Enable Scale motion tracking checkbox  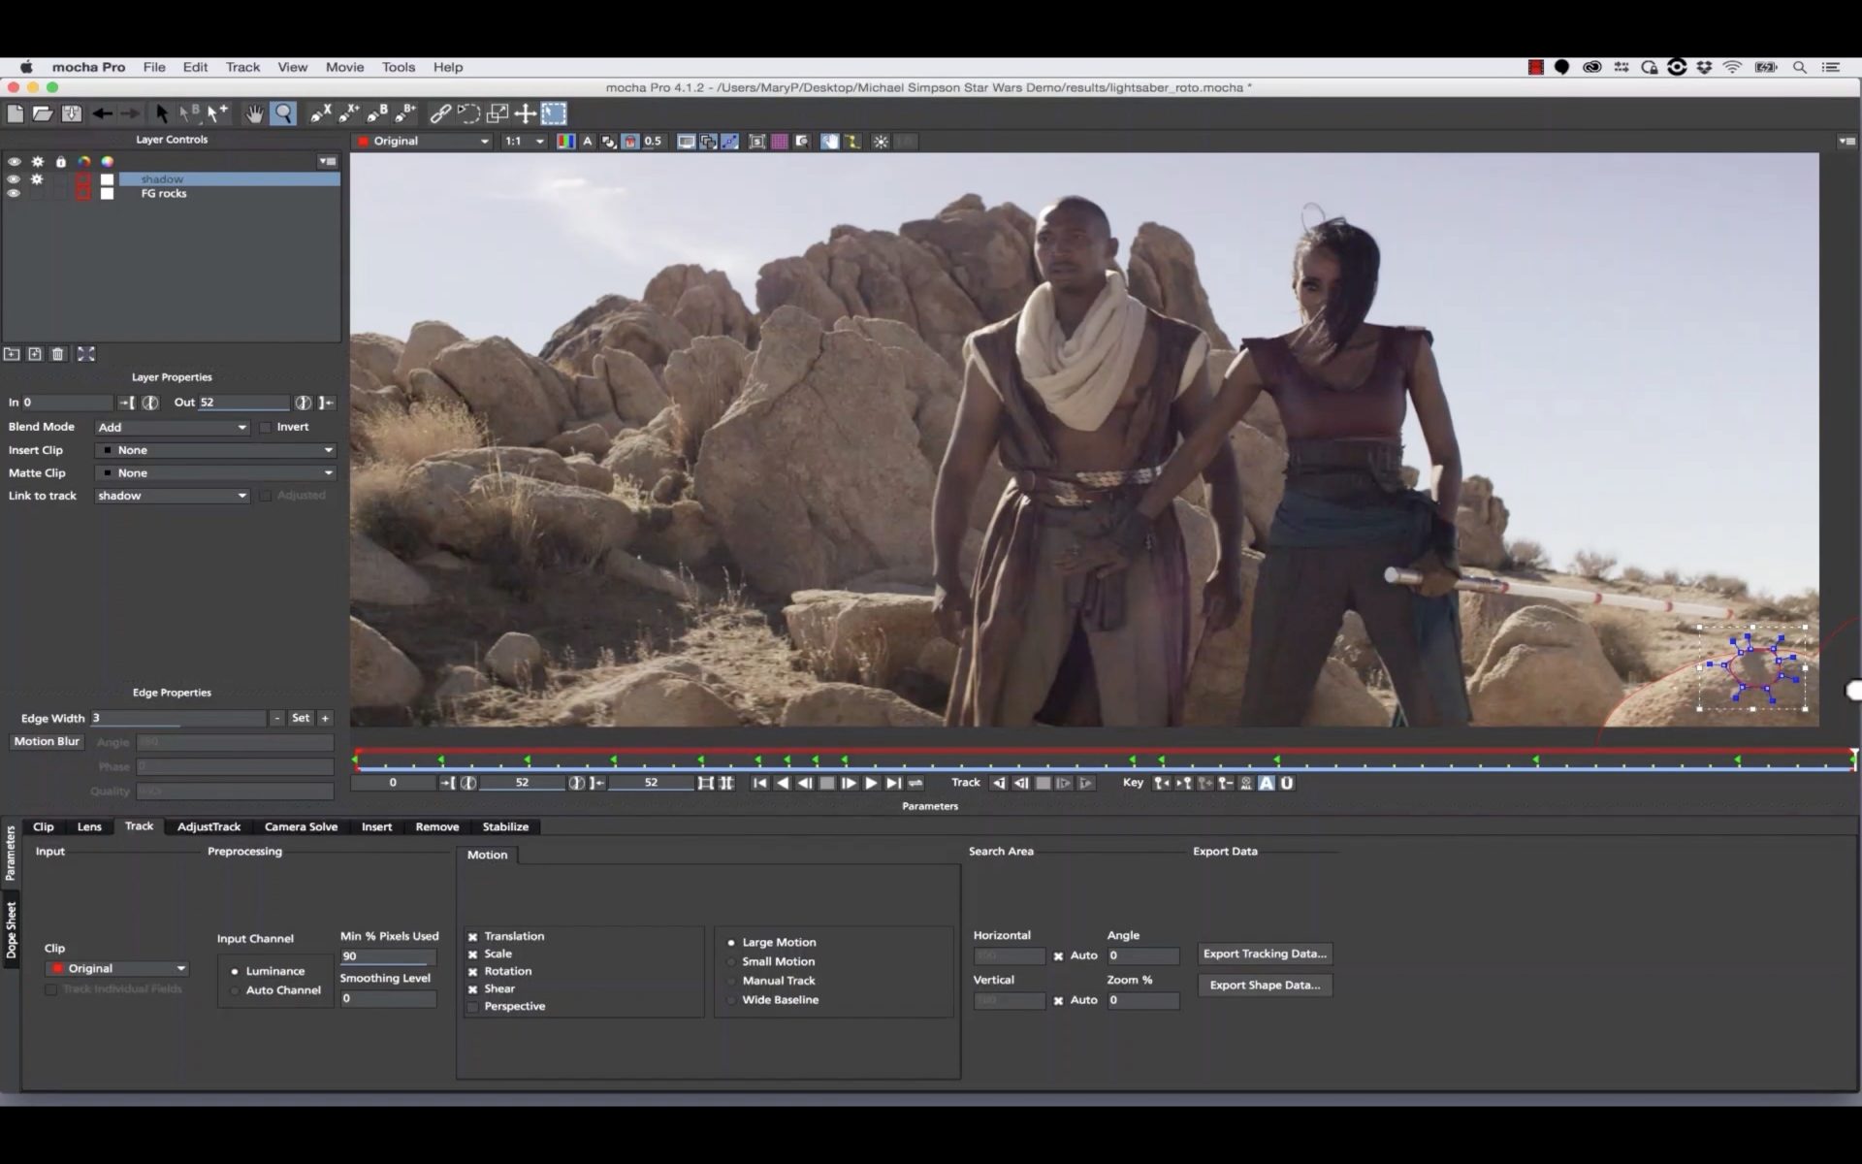coord(473,954)
